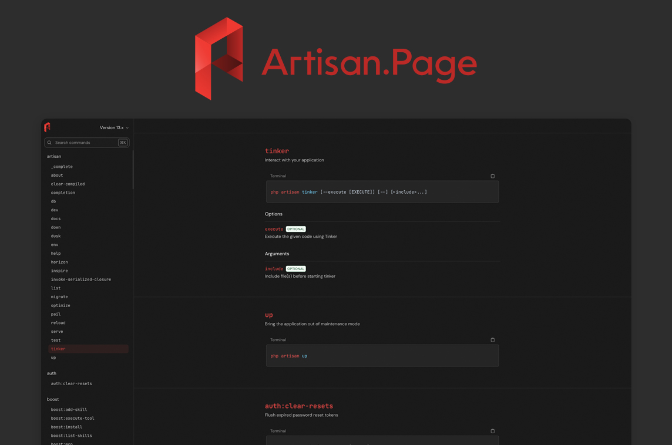Select the pail command
This screenshot has width=672, height=445.
(x=56, y=314)
